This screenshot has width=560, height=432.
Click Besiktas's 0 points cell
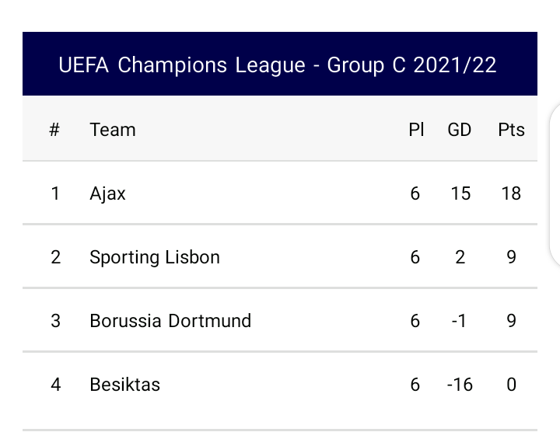click(x=511, y=385)
